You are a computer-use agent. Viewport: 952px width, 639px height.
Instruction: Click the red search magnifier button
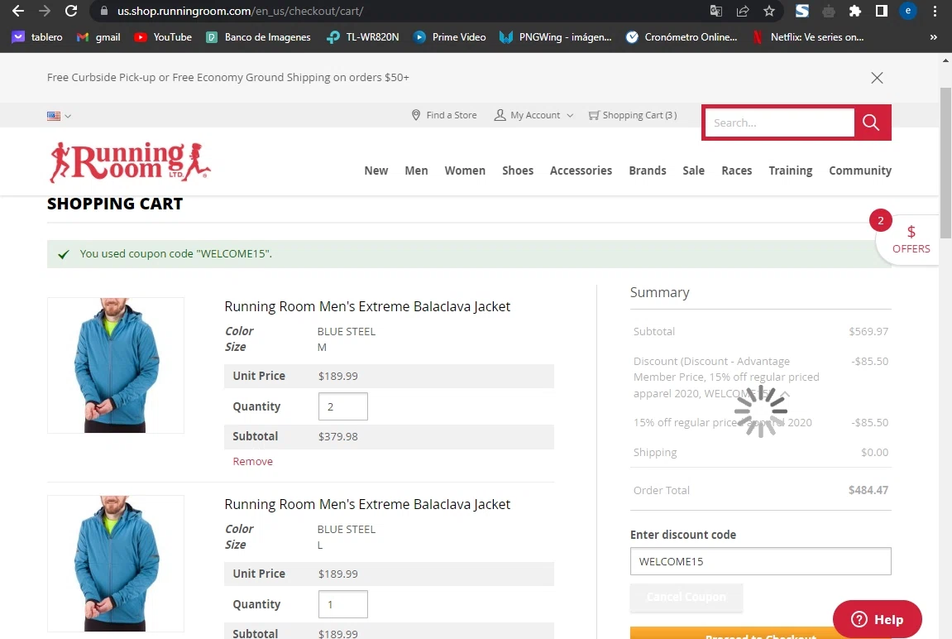871,123
